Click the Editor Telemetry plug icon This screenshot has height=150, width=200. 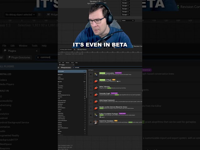coord(96,88)
